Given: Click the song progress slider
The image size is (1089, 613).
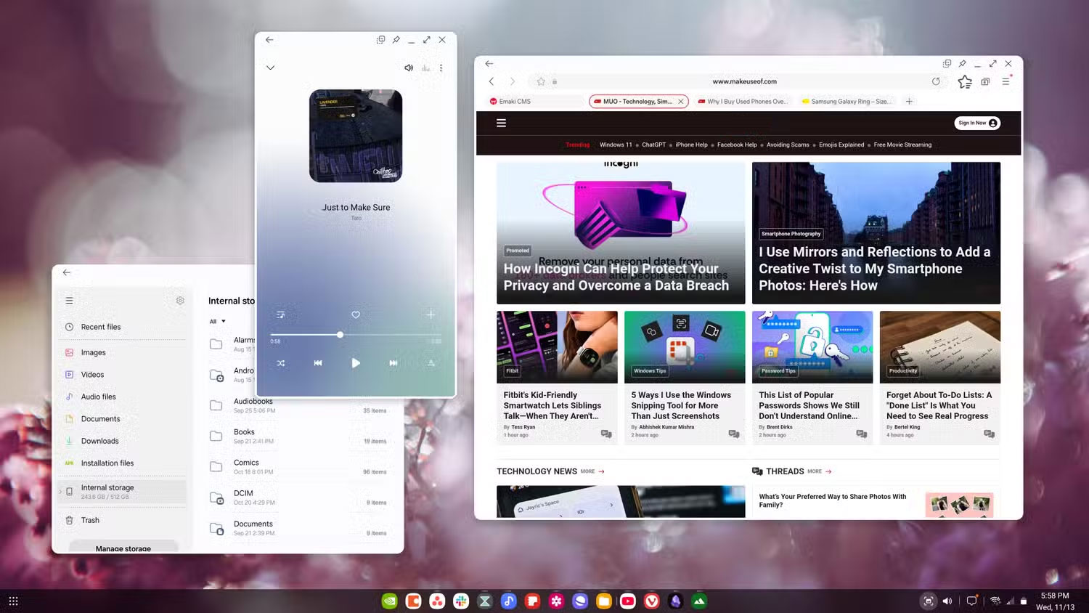Looking at the screenshot, I should click(340, 335).
